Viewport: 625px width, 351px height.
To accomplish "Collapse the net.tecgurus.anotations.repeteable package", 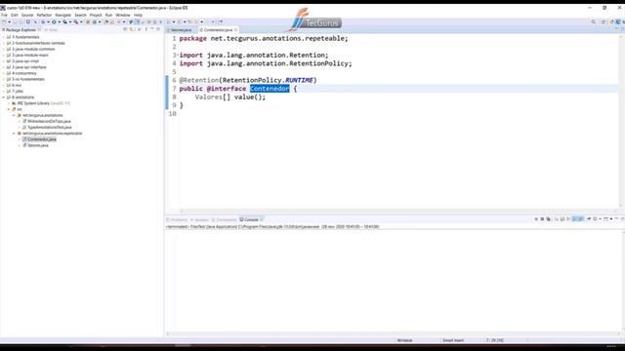I will coord(14,134).
